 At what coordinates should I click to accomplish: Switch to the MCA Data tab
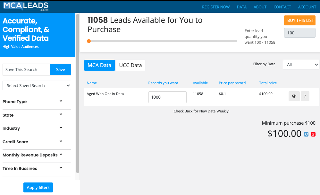(x=99, y=65)
